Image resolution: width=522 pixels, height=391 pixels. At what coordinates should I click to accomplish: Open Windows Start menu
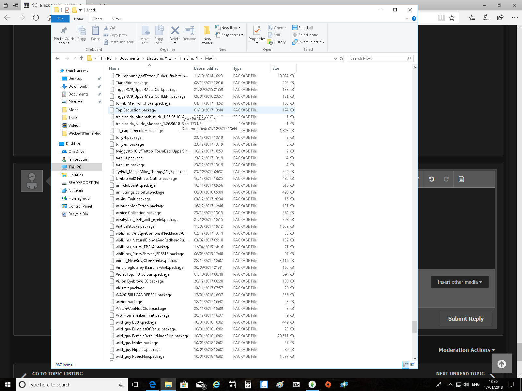click(8, 384)
